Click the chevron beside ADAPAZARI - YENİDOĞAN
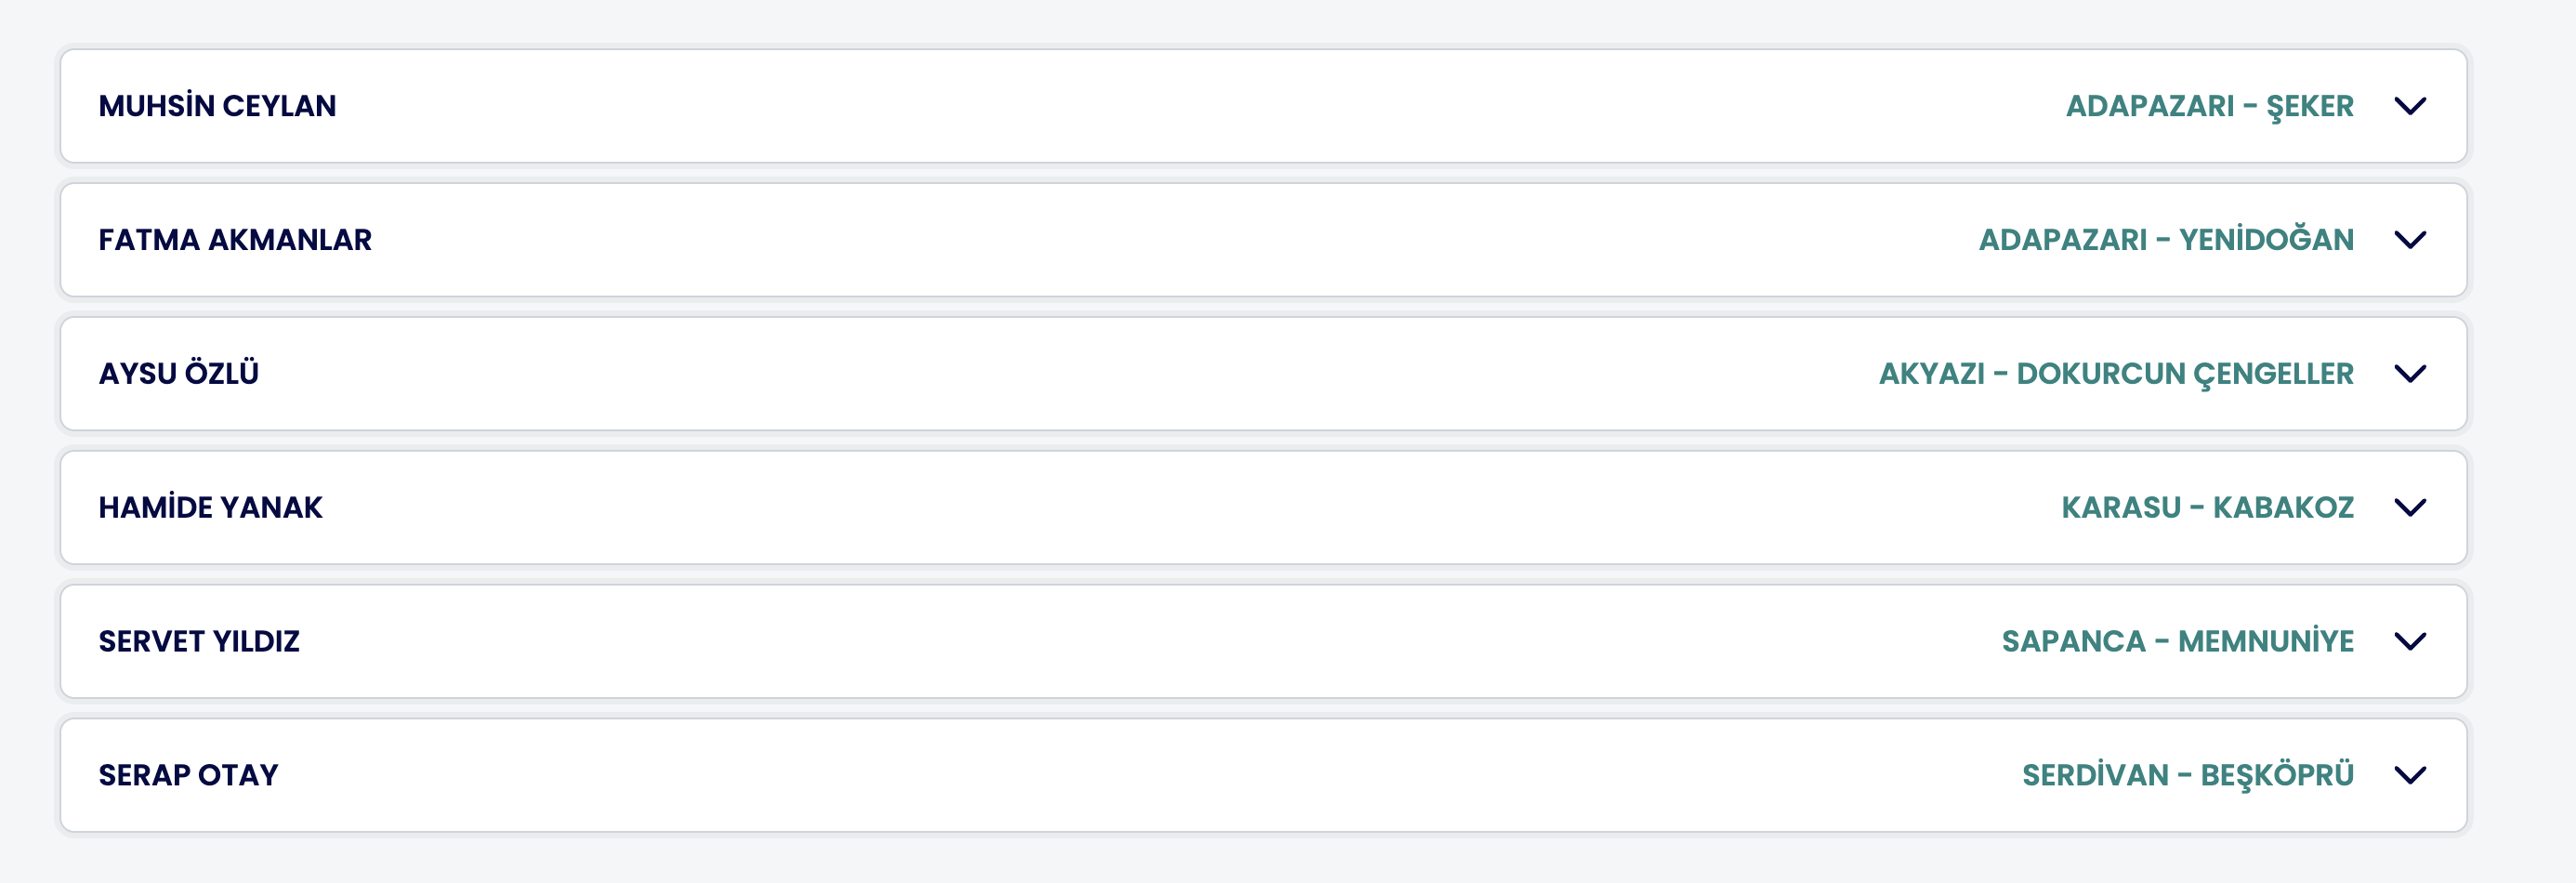 pyautogui.click(x=2410, y=240)
